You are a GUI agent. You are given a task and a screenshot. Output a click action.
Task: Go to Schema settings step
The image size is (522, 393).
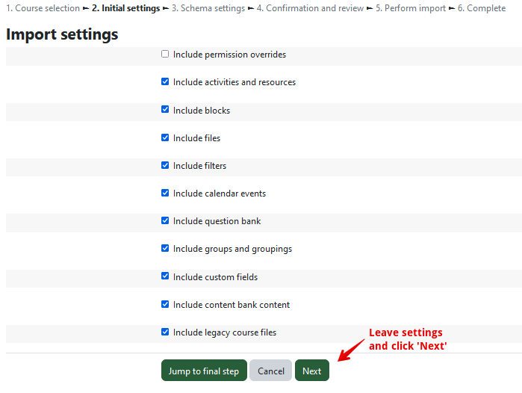[208, 8]
